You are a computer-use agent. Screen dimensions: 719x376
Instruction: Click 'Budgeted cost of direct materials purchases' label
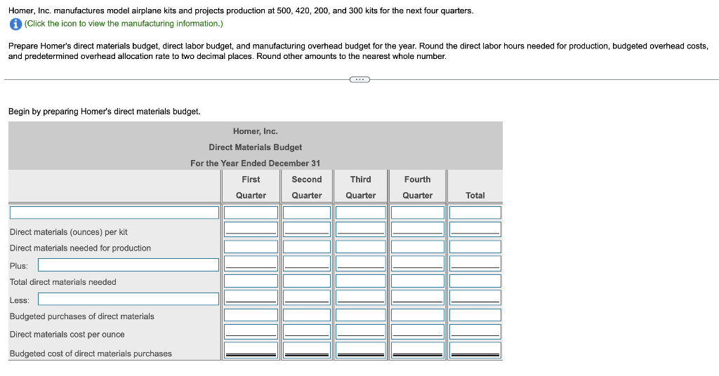tap(91, 354)
